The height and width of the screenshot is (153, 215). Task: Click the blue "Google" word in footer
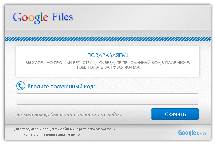187,133
